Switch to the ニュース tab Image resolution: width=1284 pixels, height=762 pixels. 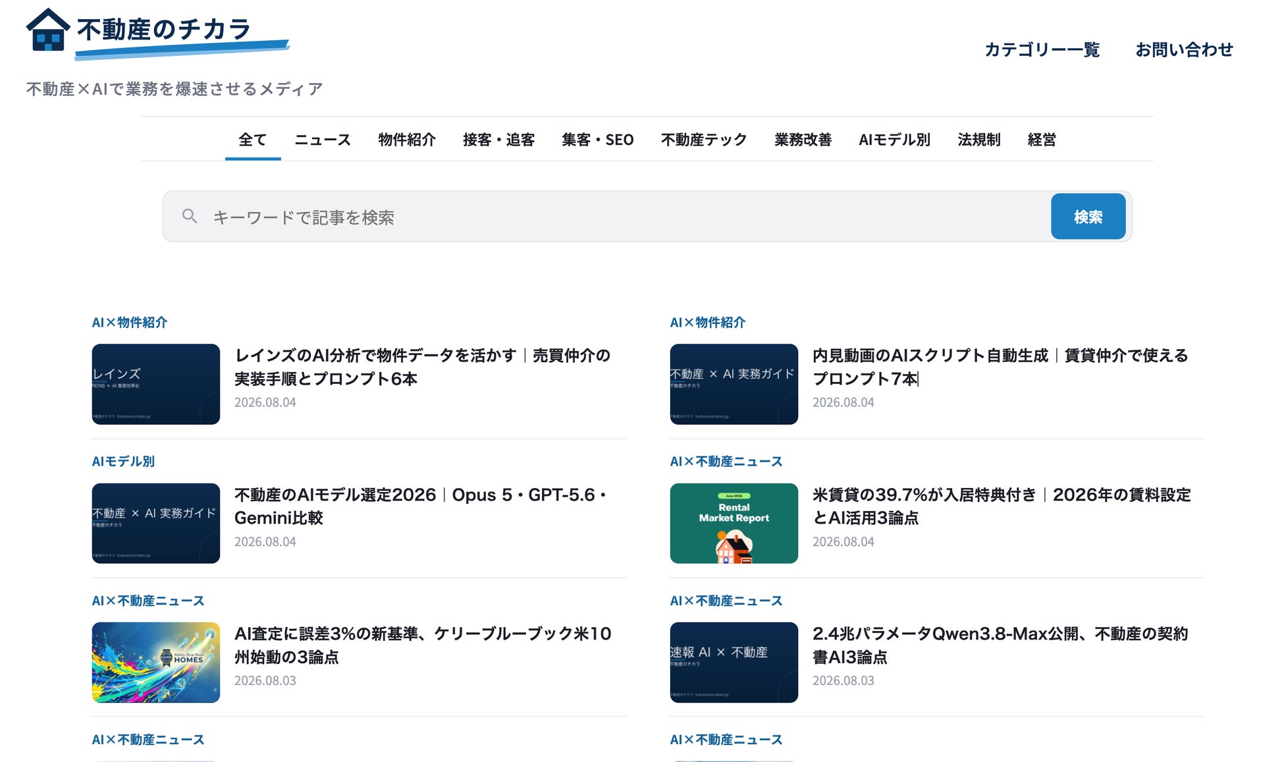[323, 140]
